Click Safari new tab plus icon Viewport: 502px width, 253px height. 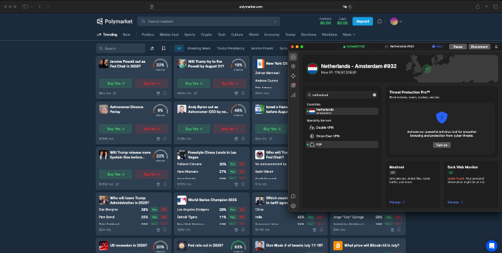487,7
